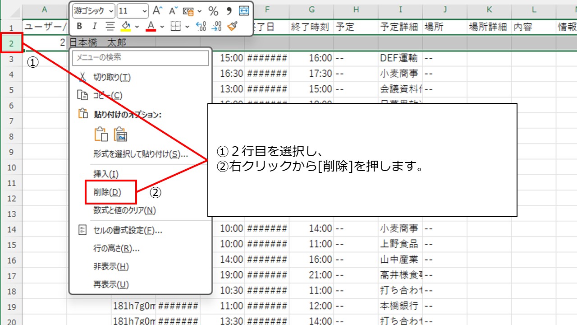Image resolution: width=577 pixels, height=325 pixels.
Task: Expand font color options arrow
Action: [162, 27]
